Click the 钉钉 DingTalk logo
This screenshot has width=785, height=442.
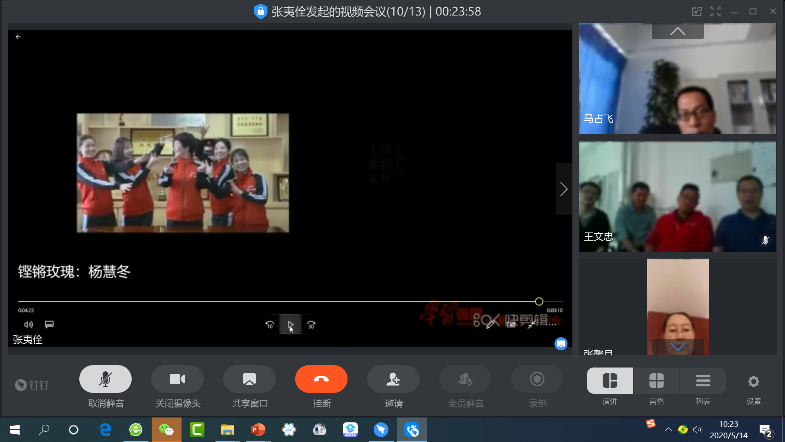[x=32, y=385]
